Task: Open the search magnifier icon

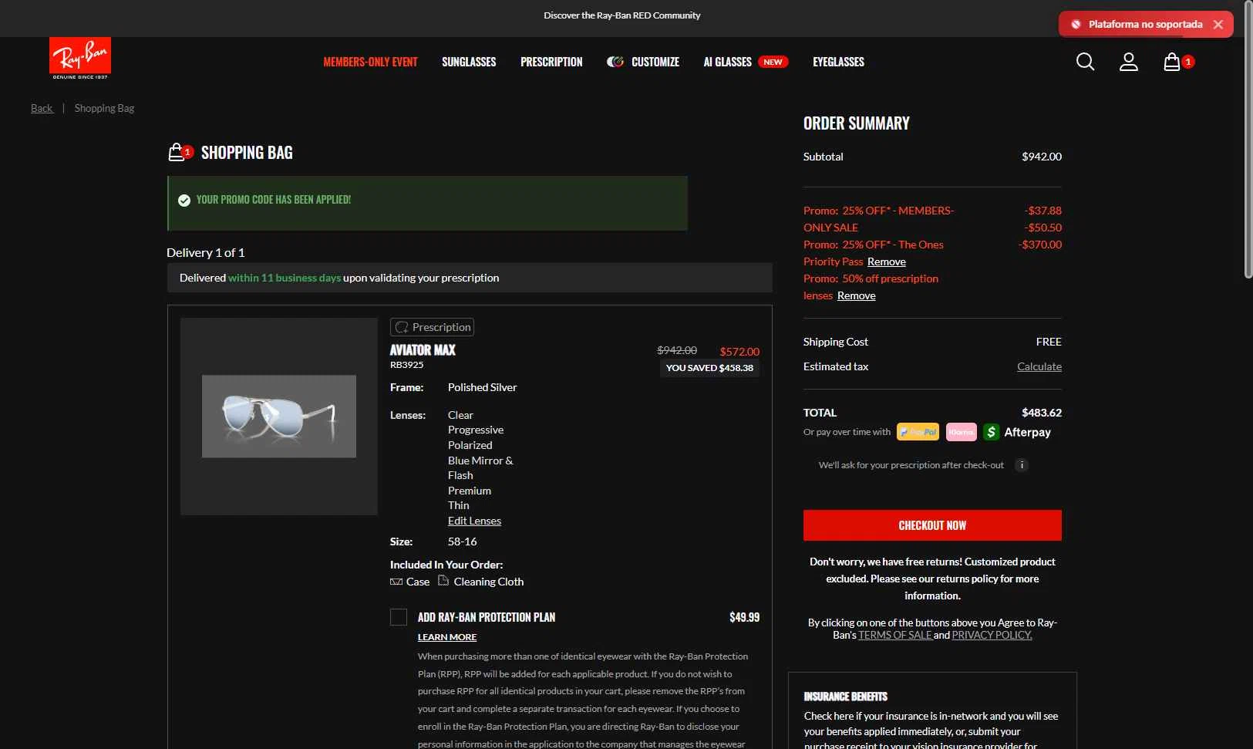Action: point(1085,62)
